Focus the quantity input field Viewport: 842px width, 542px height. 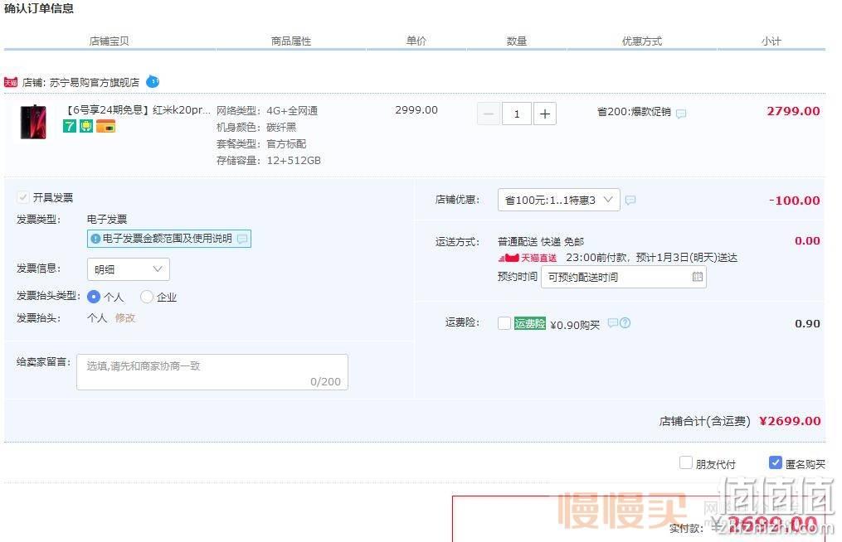pos(517,114)
